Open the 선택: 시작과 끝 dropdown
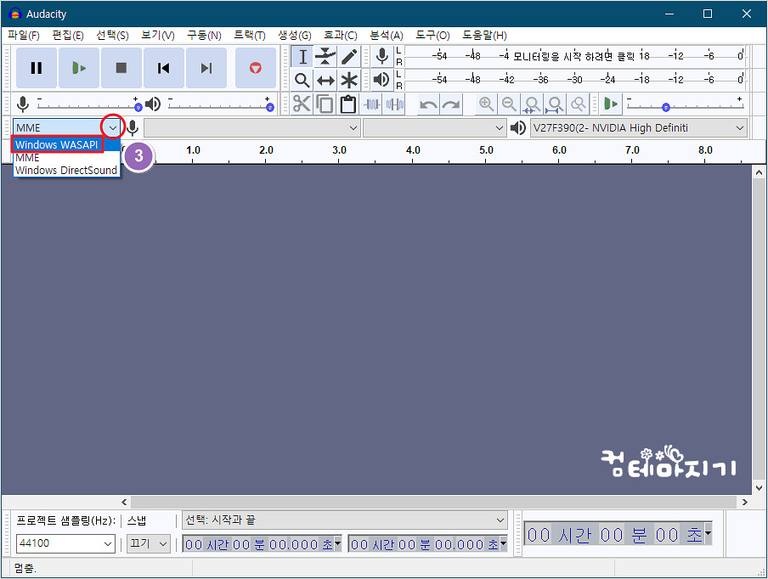768x579 pixels. [x=344, y=520]
